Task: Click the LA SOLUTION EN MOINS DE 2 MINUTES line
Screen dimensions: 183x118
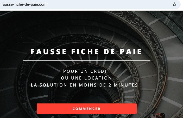Action: [86, 85]
